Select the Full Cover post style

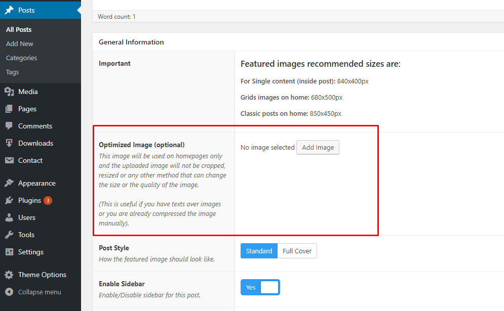(x=297, y=251)
